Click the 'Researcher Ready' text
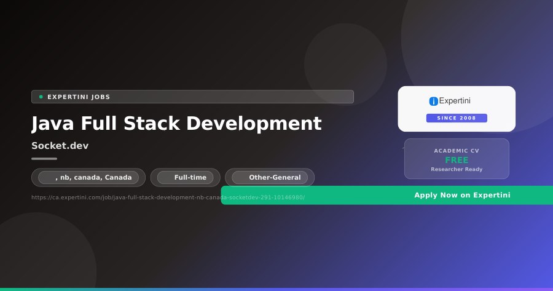 [457, 169]
